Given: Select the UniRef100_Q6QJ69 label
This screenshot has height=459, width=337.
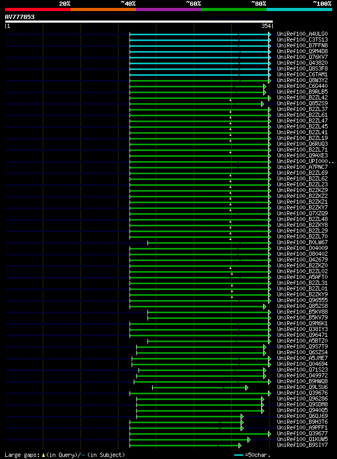Looking at the screenshot, I should 302,416.
